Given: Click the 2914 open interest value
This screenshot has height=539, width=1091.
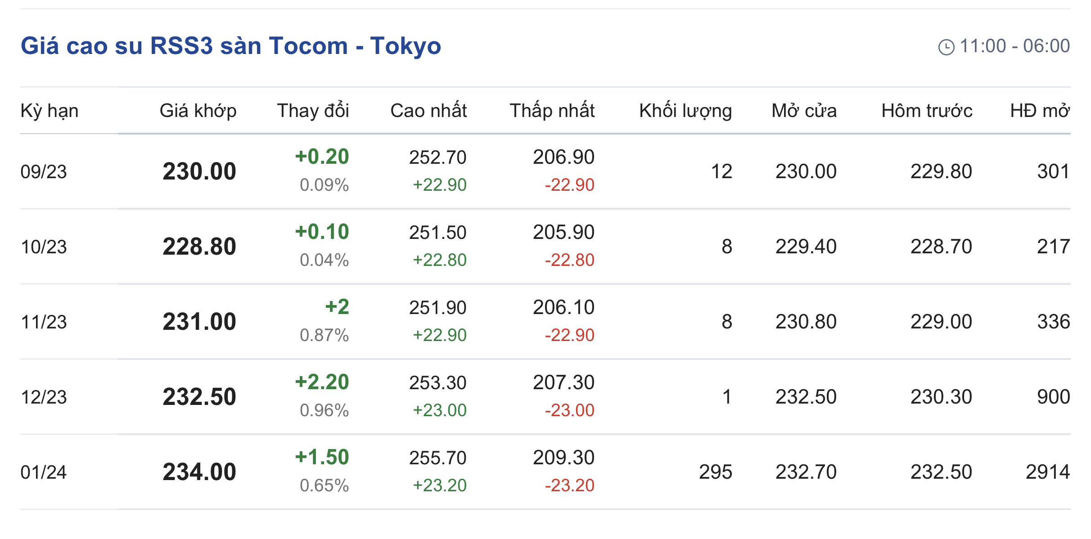Looking at the screenshot, I should coord(1047,472).
